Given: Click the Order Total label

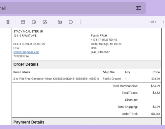Looking at the screenshot, I should [130, 114].
